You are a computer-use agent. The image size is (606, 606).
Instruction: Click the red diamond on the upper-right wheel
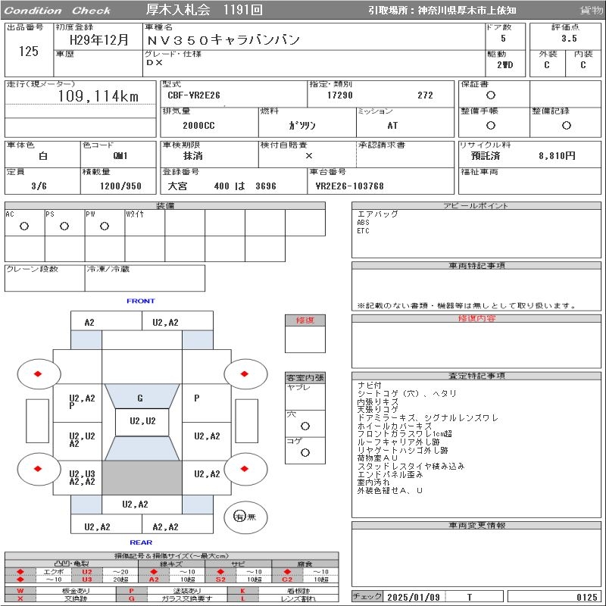click(x=244, y=373)
